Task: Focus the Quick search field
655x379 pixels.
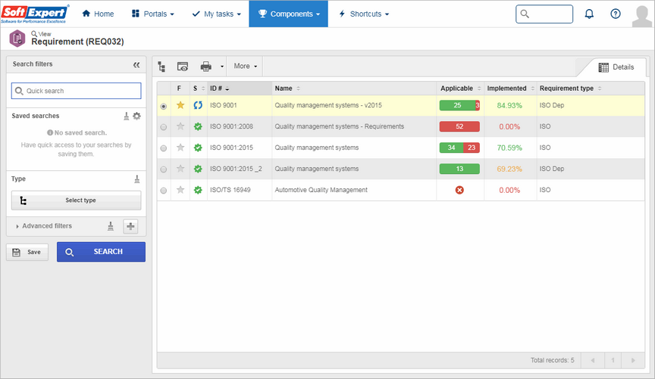Action: 76,91
